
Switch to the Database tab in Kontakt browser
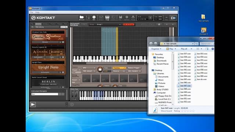pyautogui.click(x=46, y=24)
